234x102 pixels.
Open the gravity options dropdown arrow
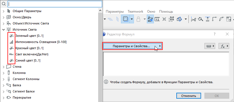[x=145, y=19]
